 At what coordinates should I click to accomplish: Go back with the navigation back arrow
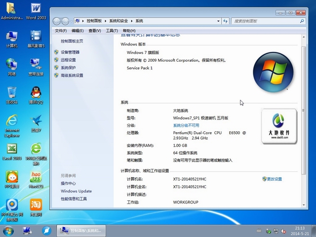[x=57, y=21]
